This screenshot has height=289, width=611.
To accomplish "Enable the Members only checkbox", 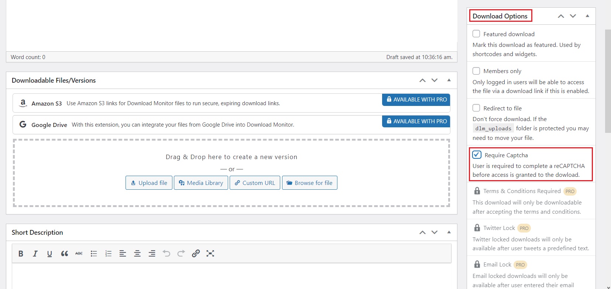I will 476,71.
